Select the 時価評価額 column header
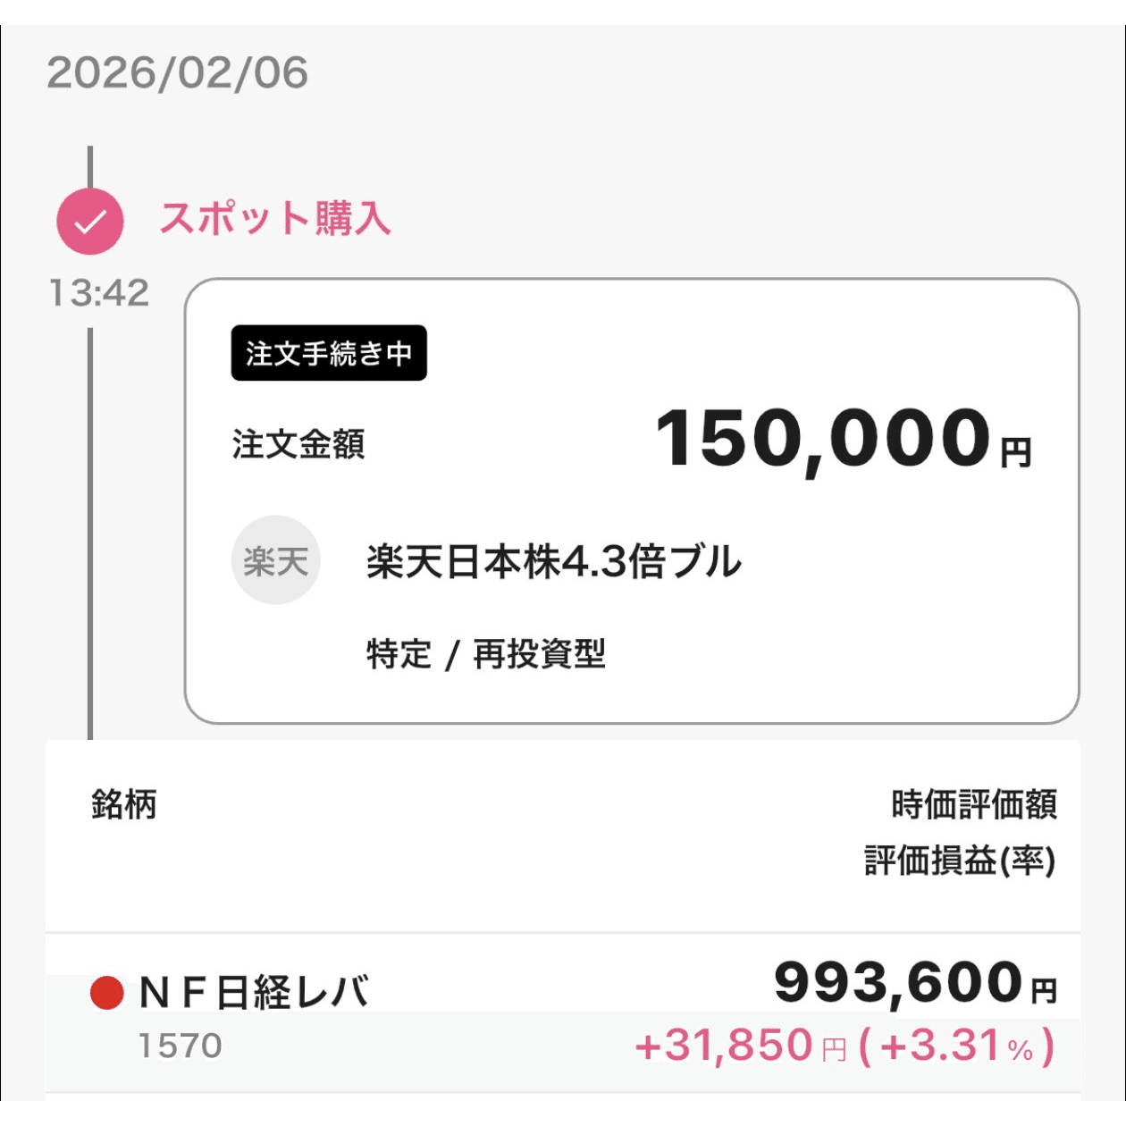The width and height of the screenshot is (1126, 1126). click(974, 803)
